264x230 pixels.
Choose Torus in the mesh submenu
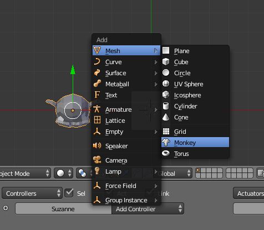click(x=195, y=154)
